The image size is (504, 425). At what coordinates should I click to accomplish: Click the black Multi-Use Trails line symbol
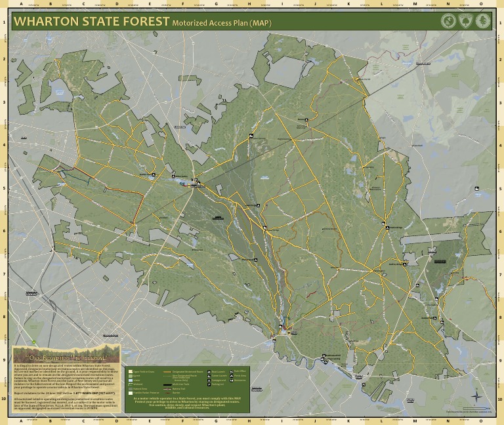pyautogui.click(x=167, y=385)
